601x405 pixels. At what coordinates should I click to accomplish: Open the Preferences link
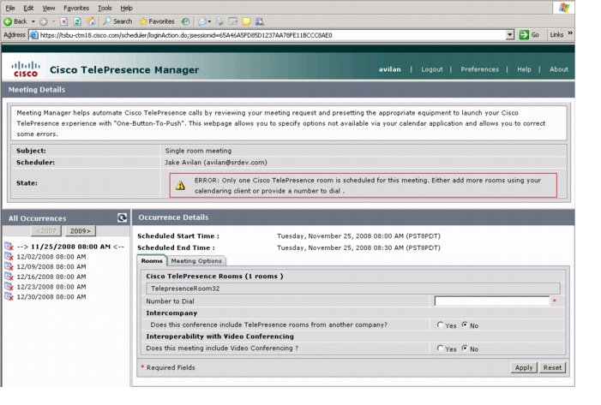479,69
